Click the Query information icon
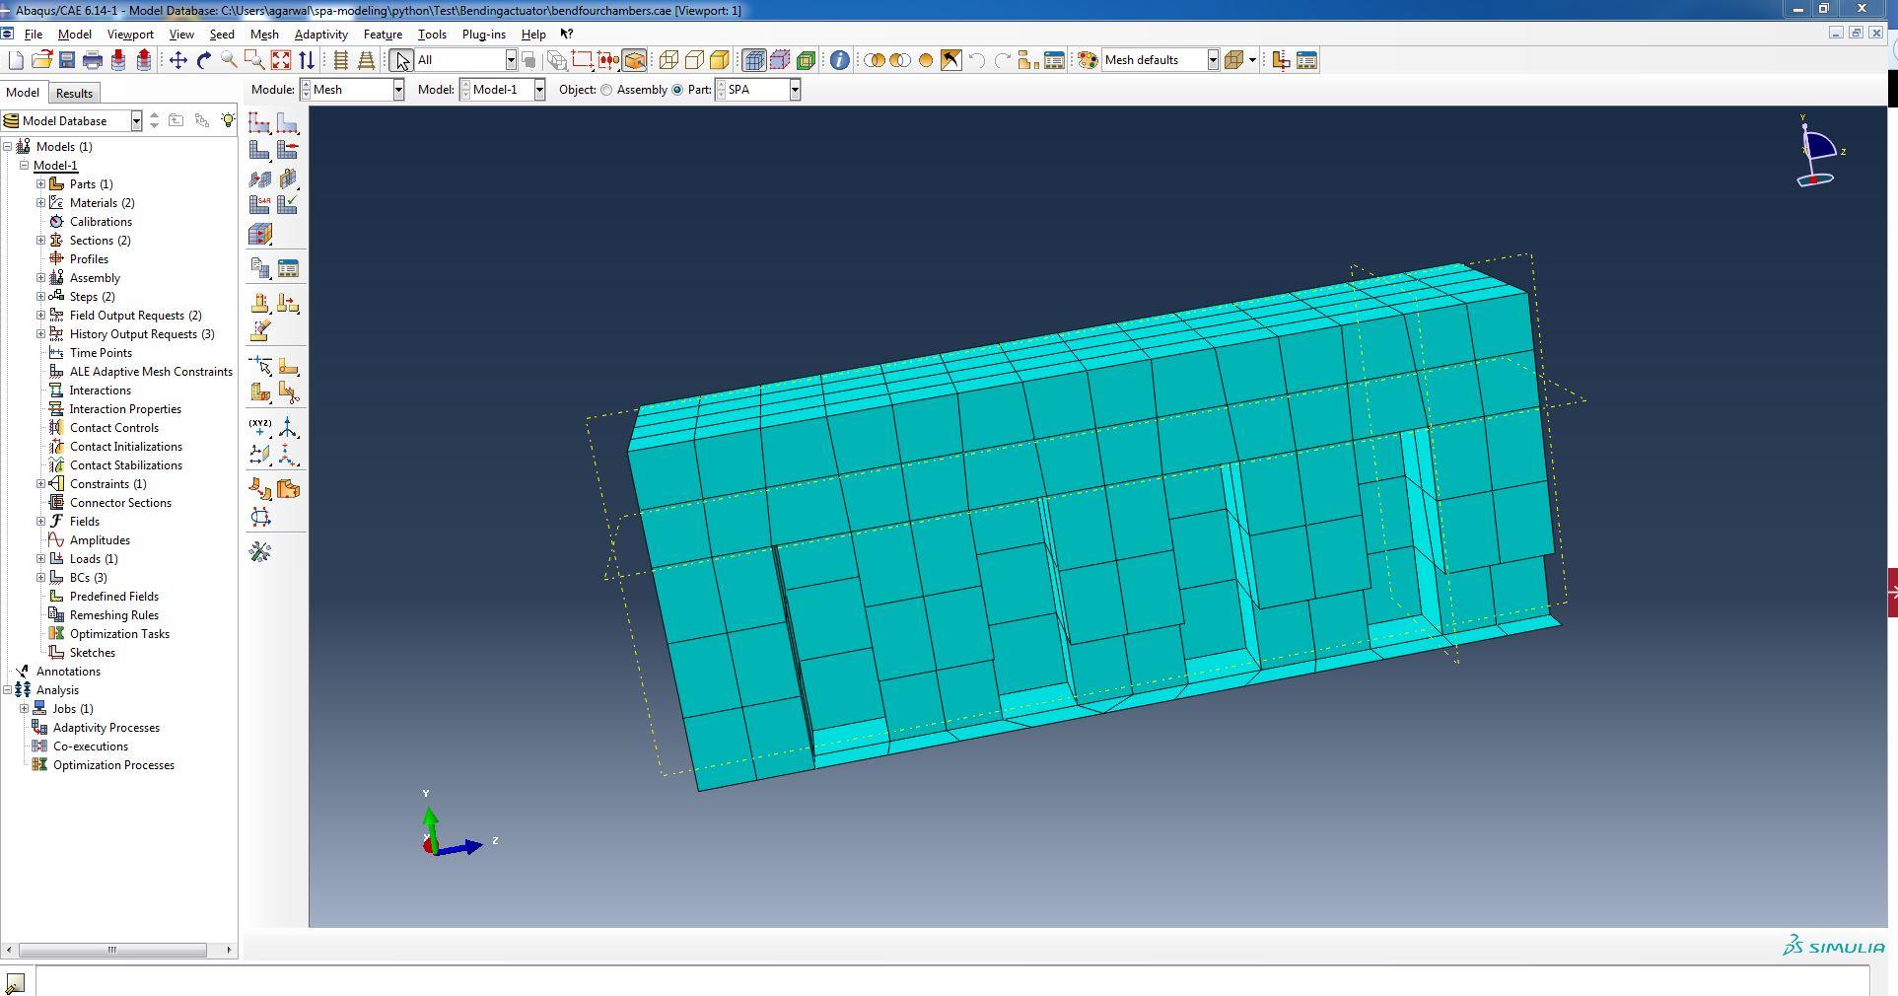This screenshot has width=1898, height=996. click(x=839, y=60)
